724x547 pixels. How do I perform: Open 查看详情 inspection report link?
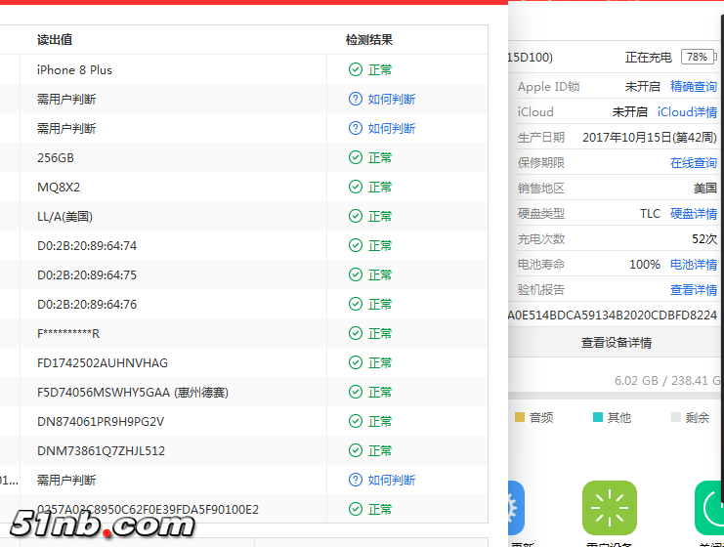click(693, 290)
